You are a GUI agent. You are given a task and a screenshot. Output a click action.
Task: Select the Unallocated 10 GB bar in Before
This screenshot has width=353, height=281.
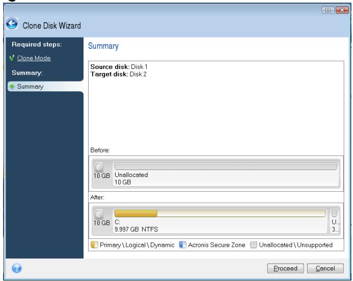tap(226, 166)
